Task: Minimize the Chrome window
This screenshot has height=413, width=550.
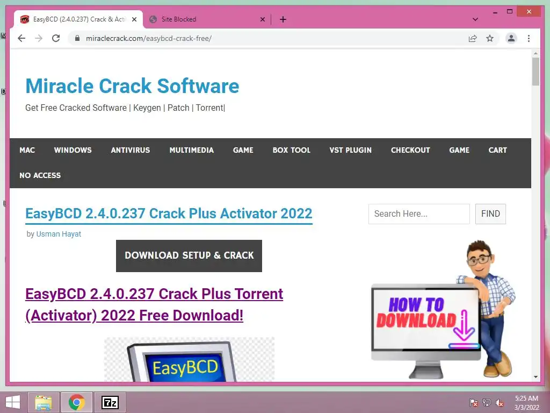Action: pyautogui.click(x=495, y=12)
